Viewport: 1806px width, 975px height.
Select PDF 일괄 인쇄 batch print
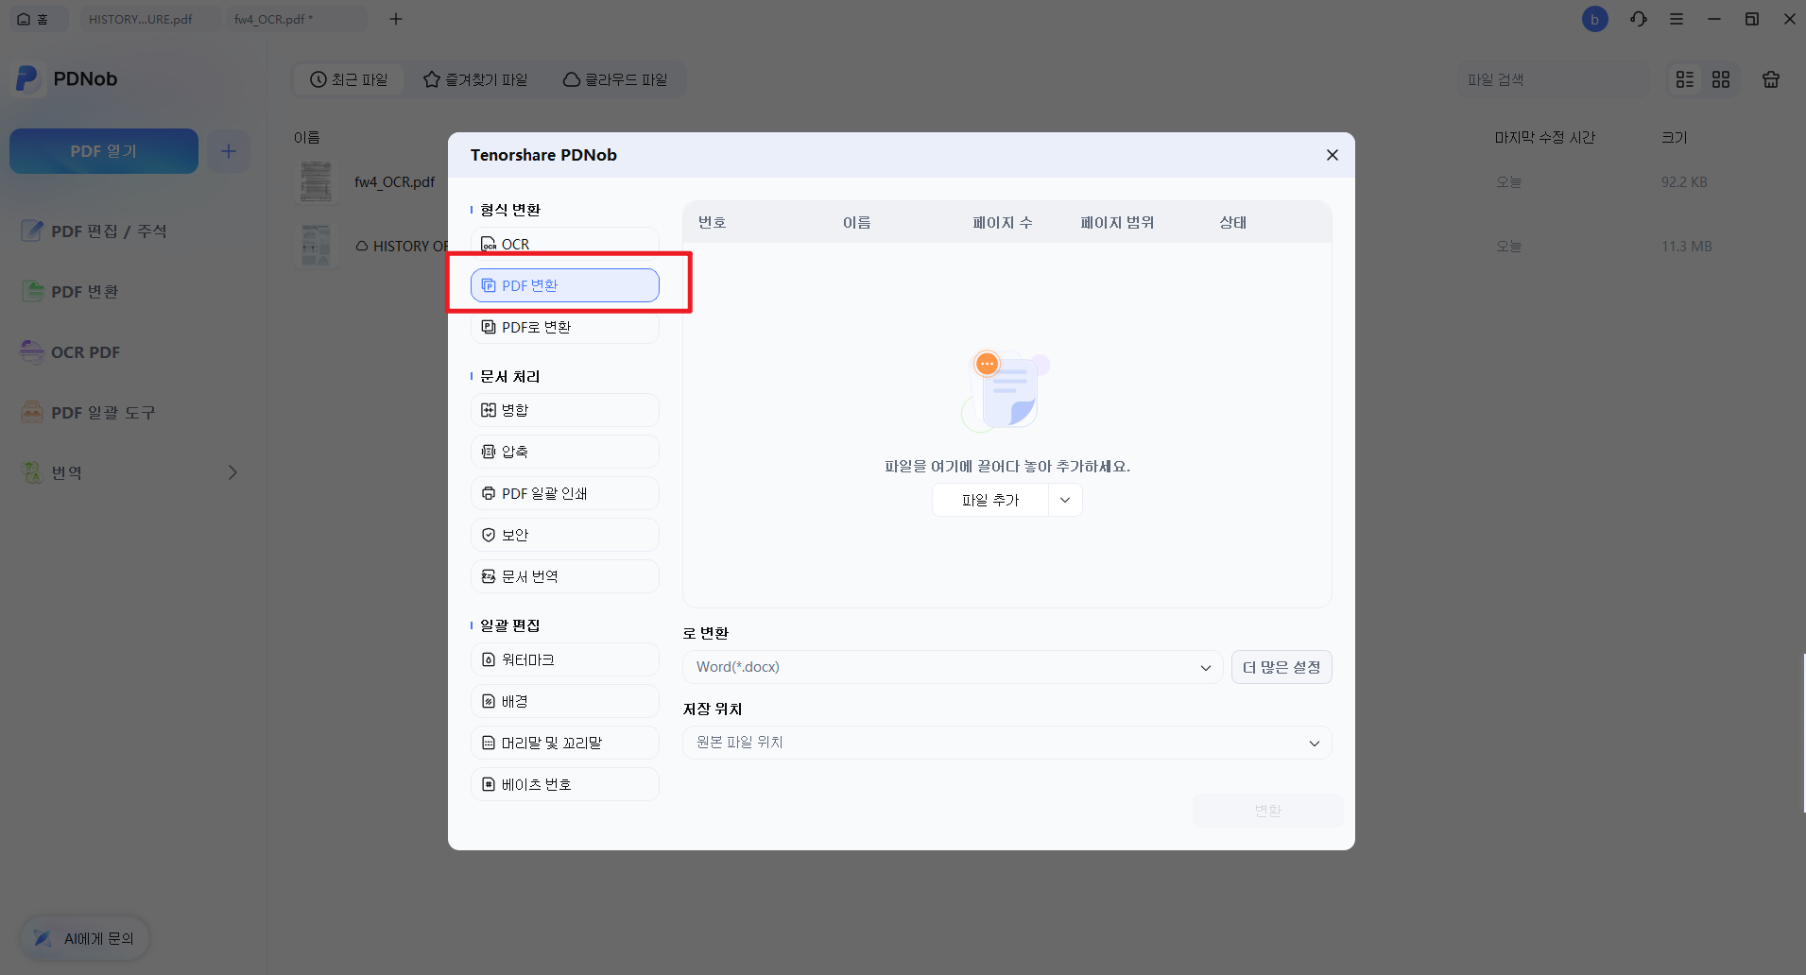point(564,493)
